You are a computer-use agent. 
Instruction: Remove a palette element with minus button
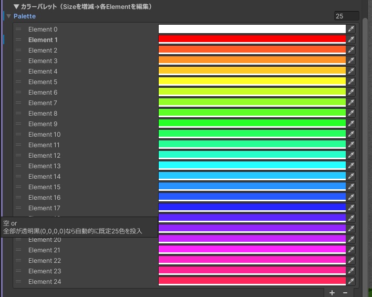coord(345,293)
